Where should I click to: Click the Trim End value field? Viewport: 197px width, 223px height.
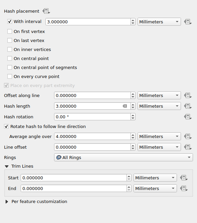(74, 188)
